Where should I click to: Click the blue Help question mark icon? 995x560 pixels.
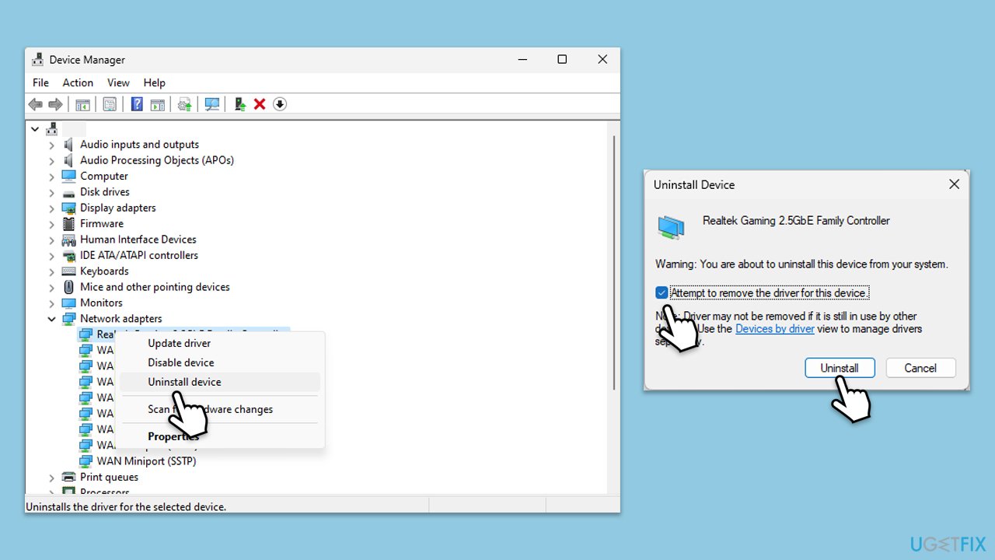point(137,104)
